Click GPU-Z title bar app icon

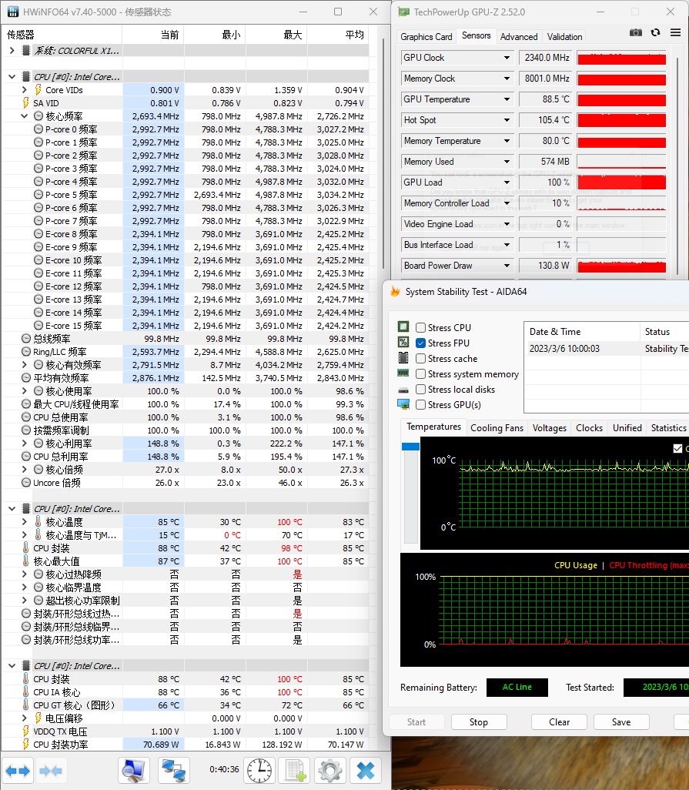[404, 12]
